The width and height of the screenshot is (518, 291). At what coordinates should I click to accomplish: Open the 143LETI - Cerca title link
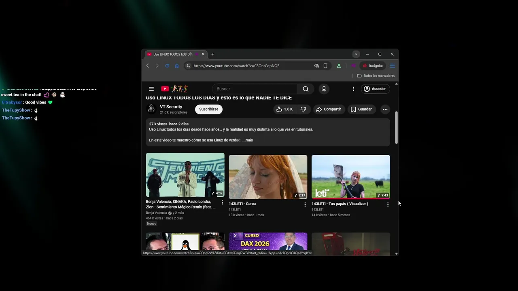242,204
